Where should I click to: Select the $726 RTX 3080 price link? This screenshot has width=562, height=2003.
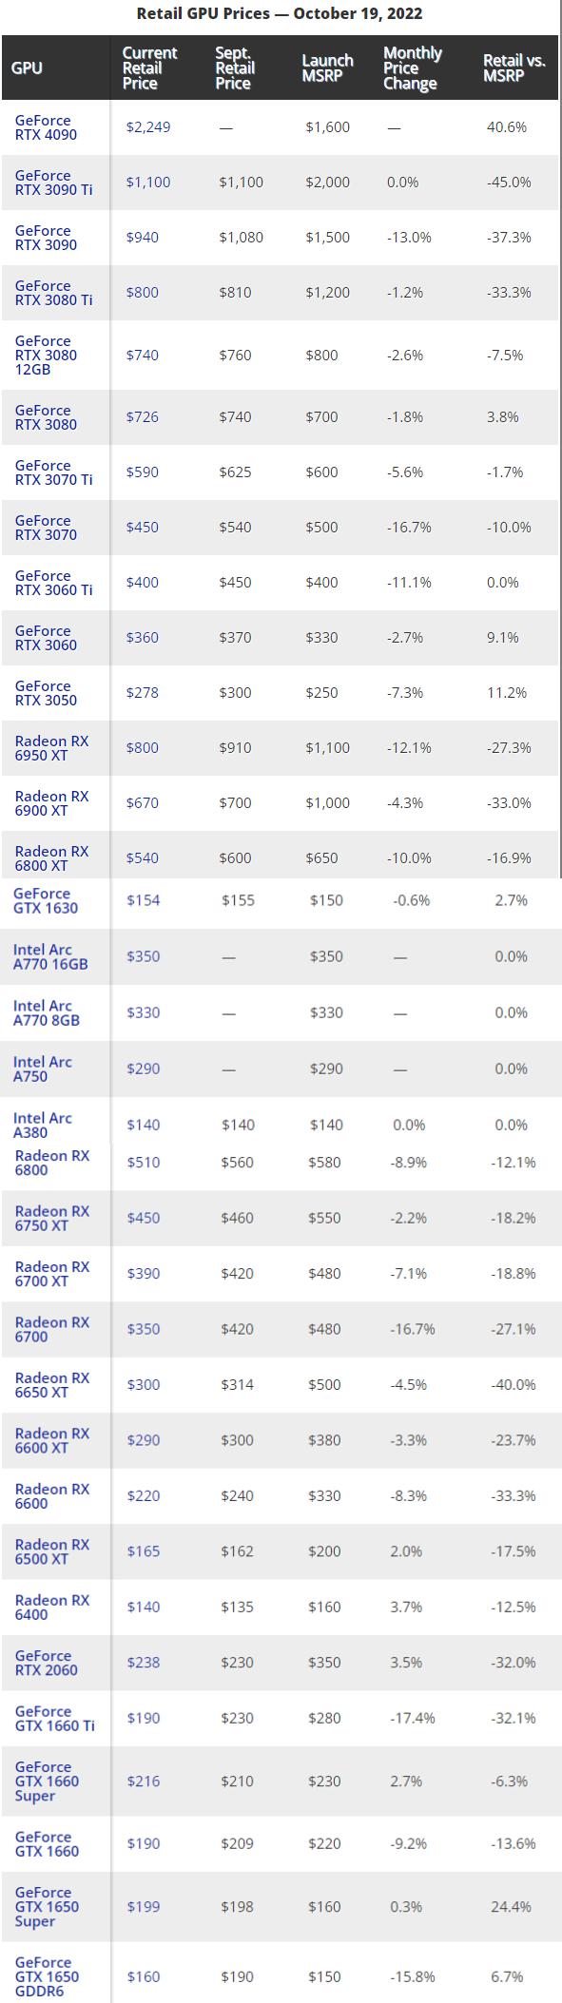pos(142,417)
